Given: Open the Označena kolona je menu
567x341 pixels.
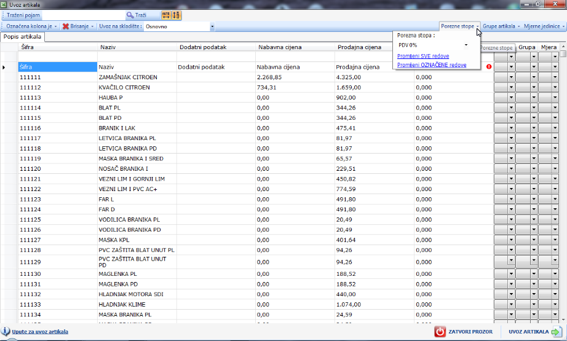Looking at the screenshot, I should [31, 26].
